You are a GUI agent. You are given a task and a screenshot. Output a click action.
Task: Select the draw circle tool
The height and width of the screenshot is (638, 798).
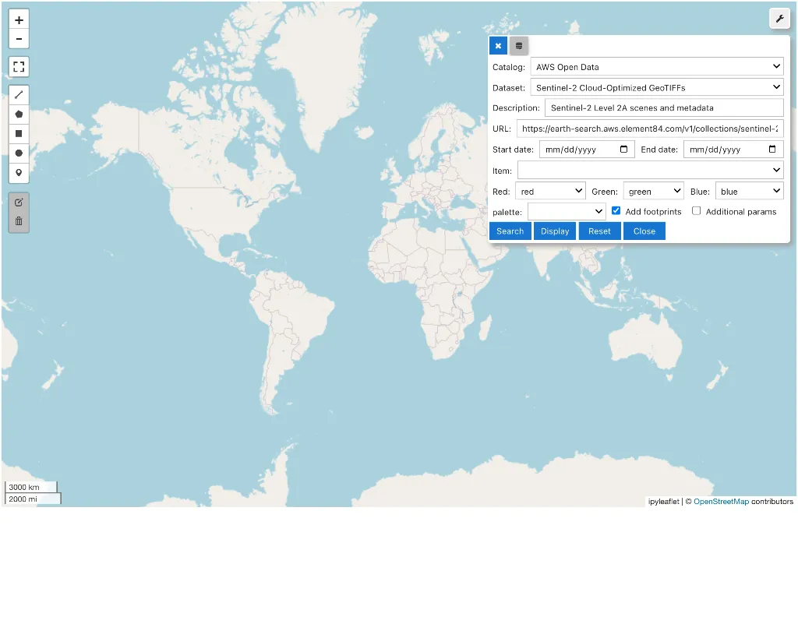tap(19, 153)
